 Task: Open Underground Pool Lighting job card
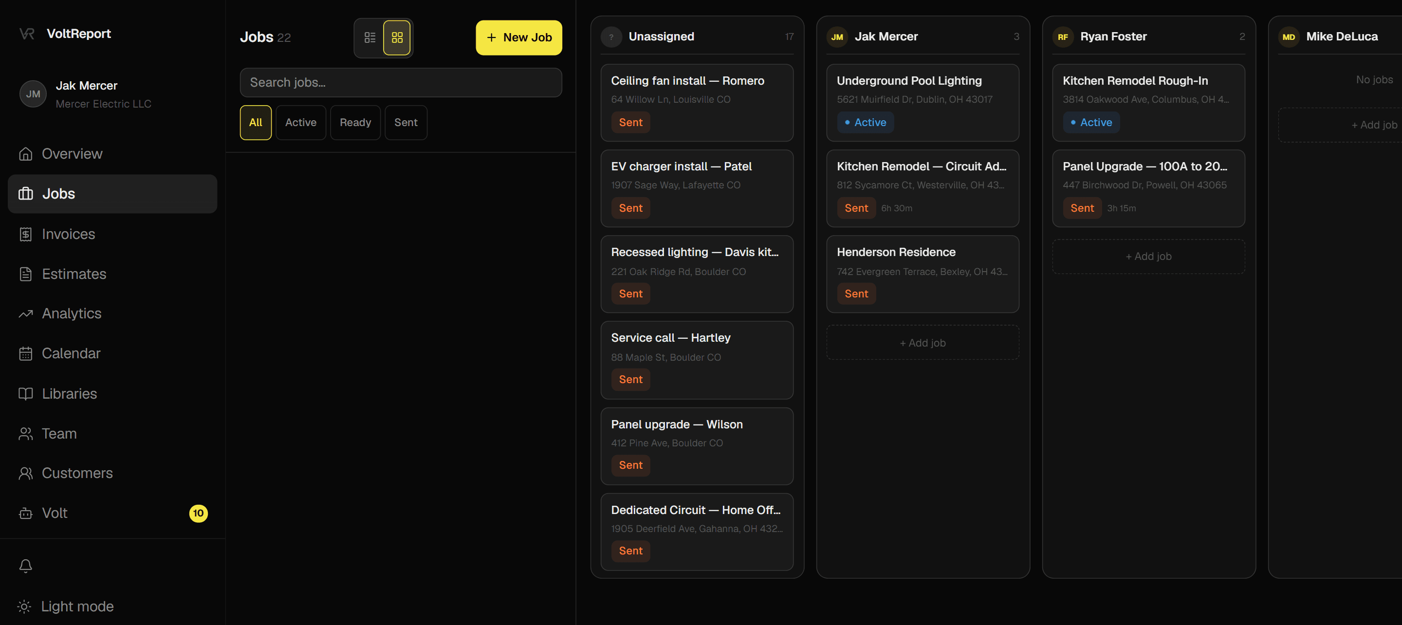[923, 103]
